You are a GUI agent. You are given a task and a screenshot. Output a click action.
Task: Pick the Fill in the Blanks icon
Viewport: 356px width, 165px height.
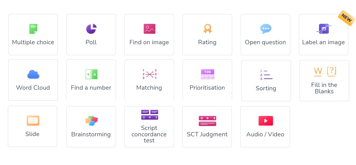[325, 72]
